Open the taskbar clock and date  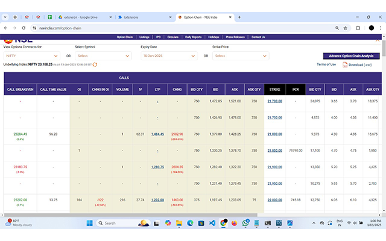(374, 223)
